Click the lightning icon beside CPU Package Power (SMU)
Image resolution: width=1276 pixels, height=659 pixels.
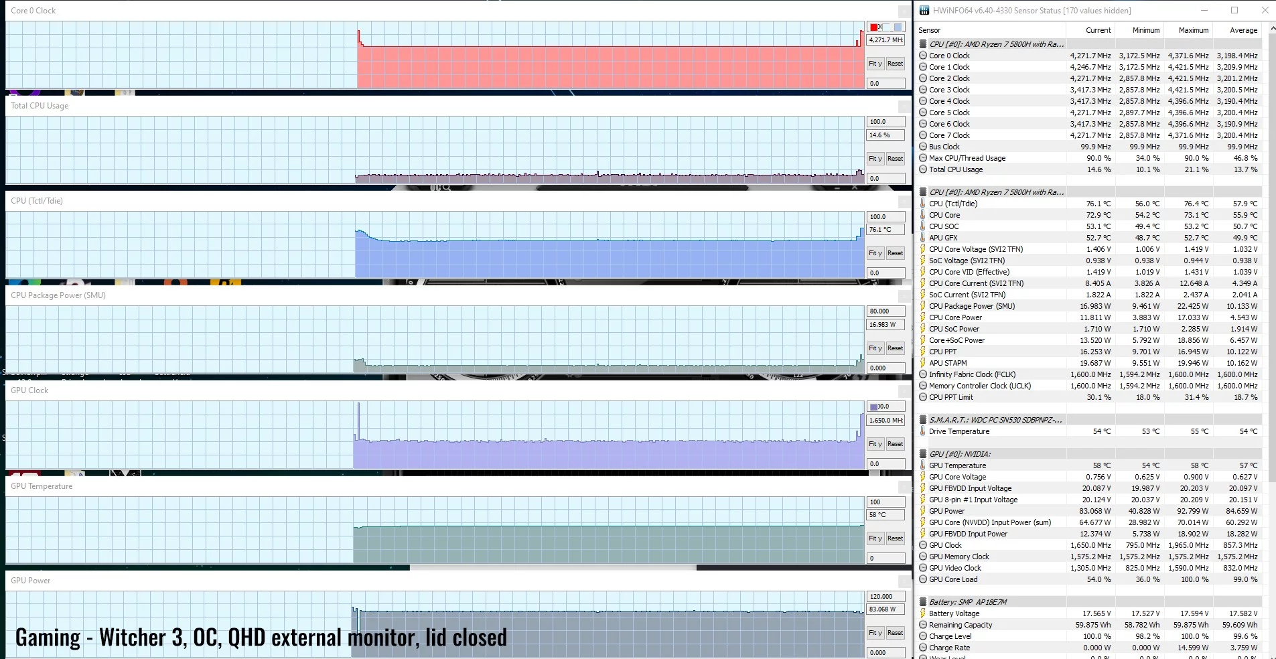coord(923,306)
